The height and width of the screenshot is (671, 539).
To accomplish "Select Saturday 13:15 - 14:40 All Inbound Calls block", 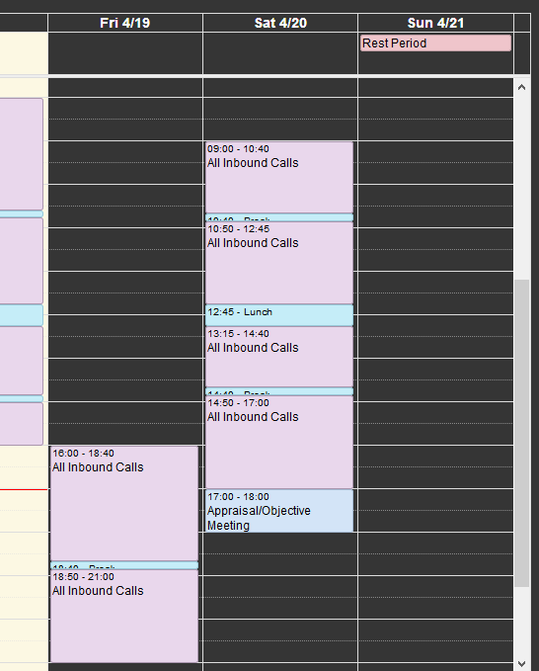I will (x=279, y=357).
